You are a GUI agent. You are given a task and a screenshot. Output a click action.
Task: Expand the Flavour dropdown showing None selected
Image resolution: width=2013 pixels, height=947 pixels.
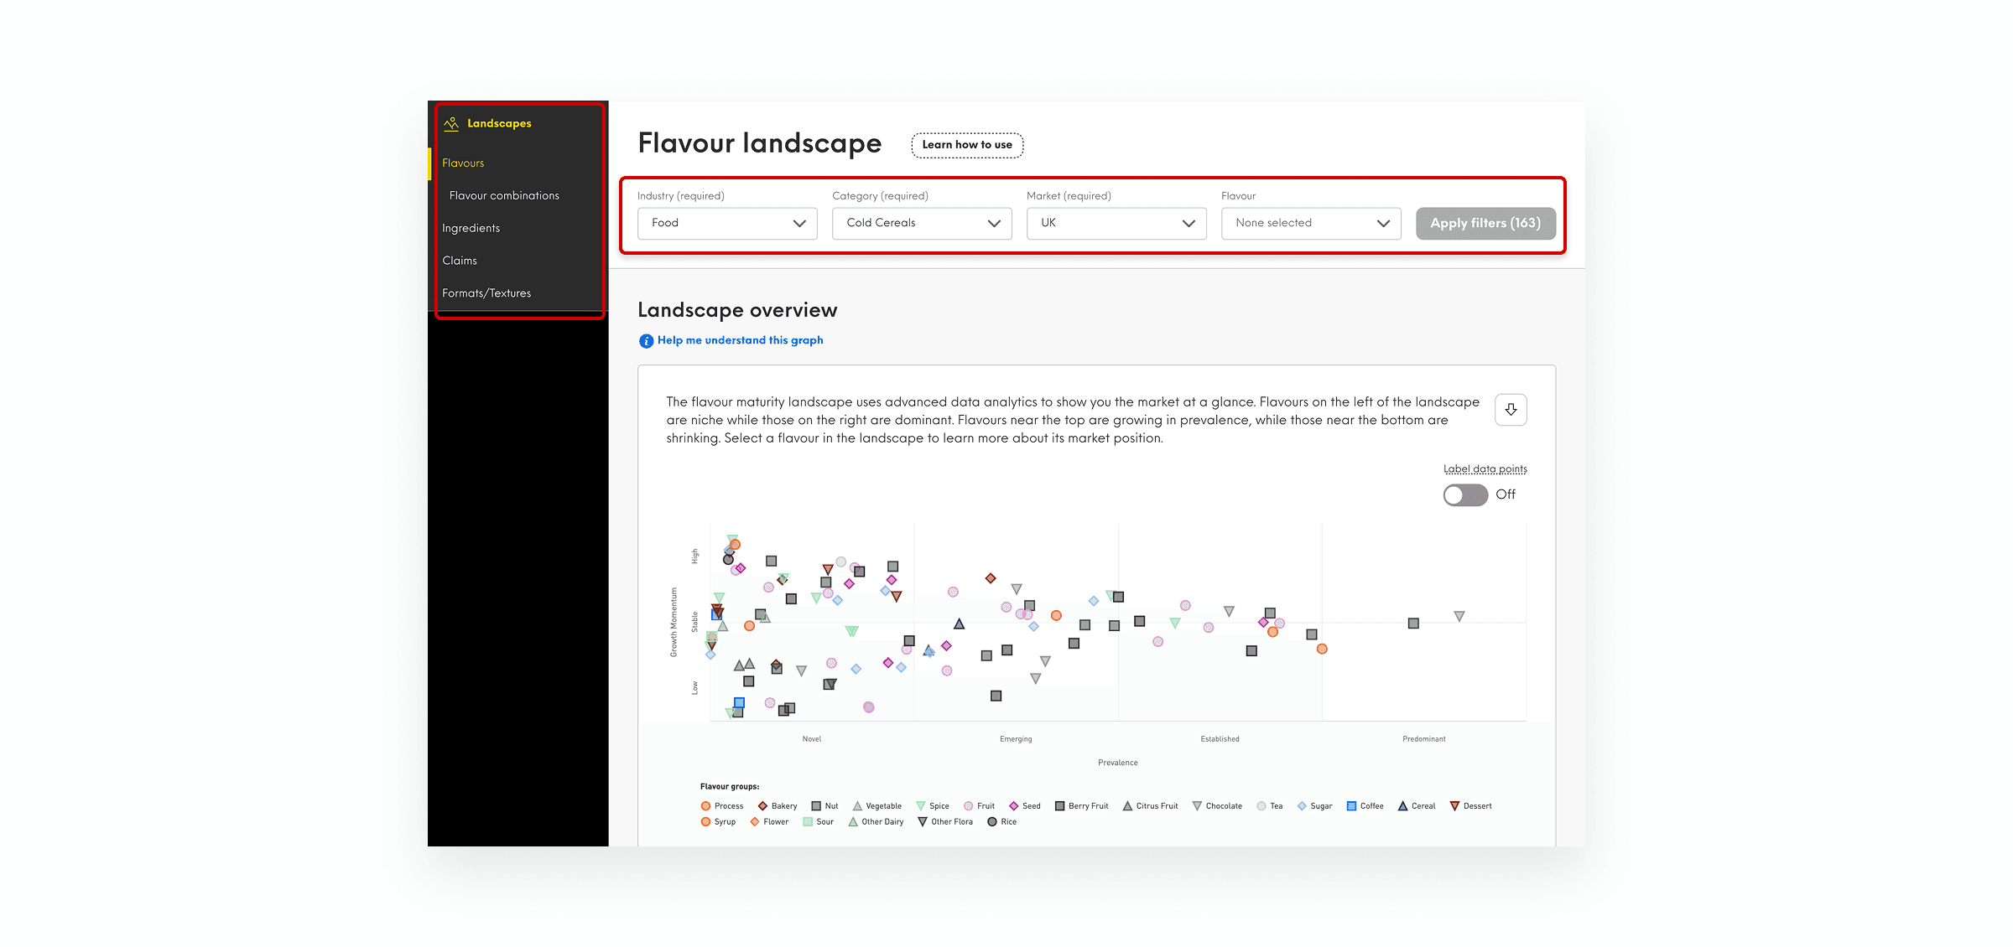tap(1311, 224)
